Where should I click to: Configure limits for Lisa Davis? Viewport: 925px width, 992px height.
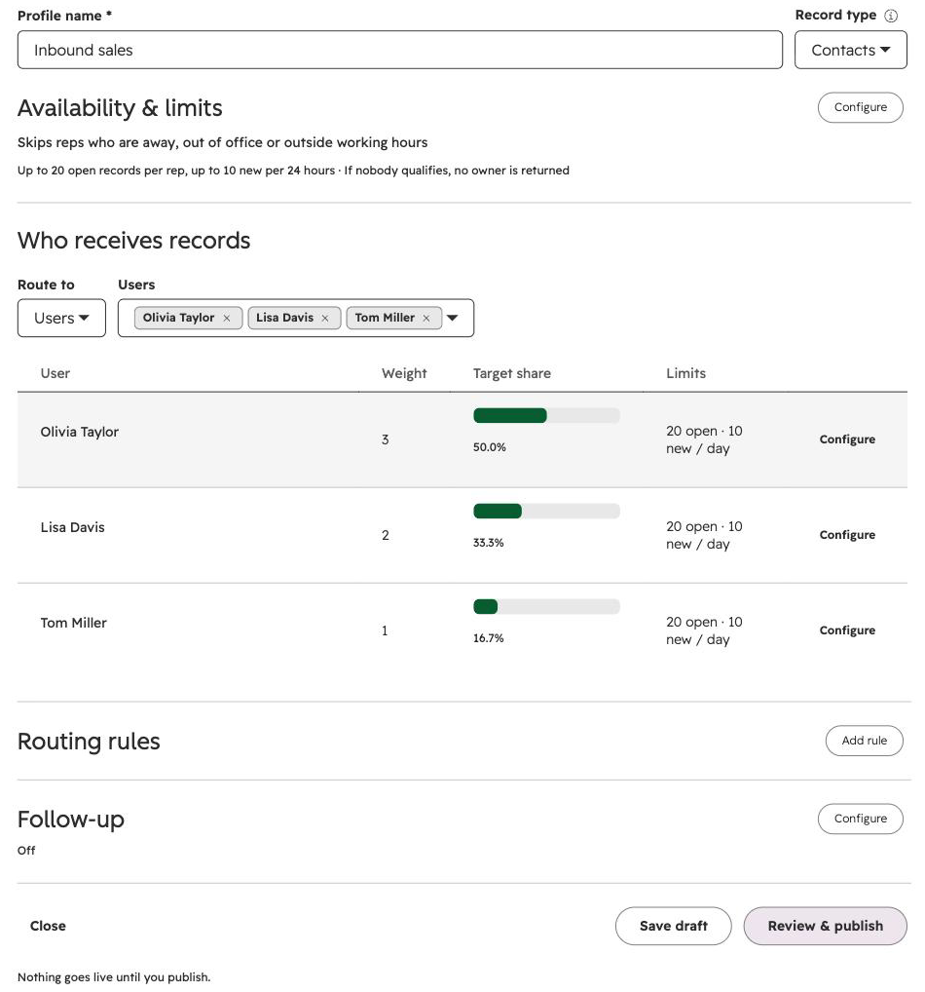coord(847,535)
